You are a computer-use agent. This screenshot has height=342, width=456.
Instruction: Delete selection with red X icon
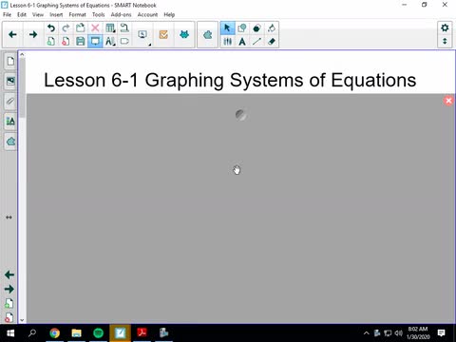[95, 28]
